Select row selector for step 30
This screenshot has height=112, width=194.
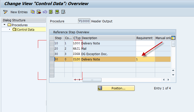point(52,54)
